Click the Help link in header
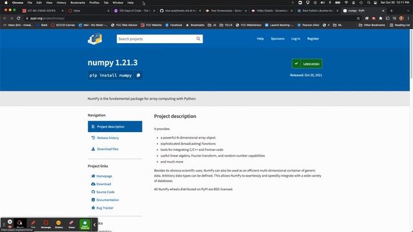The image size is (413, 232). click(x=260, y=39)
